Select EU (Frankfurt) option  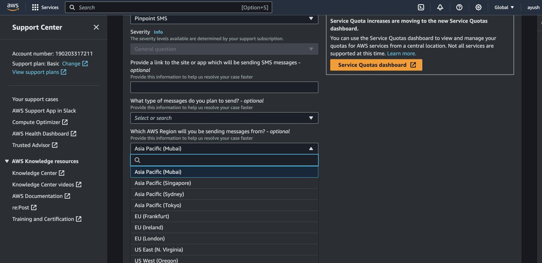(224, 217)
